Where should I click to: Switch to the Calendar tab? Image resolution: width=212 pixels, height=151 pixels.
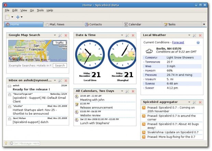pyautogui.click(x=142, y=25)
